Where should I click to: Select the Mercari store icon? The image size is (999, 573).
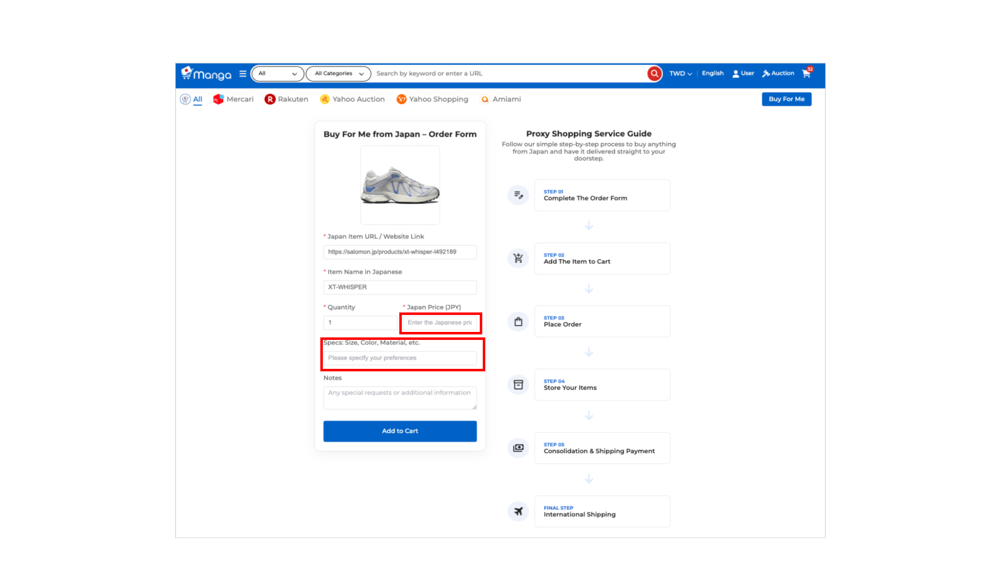pos(218,99)
